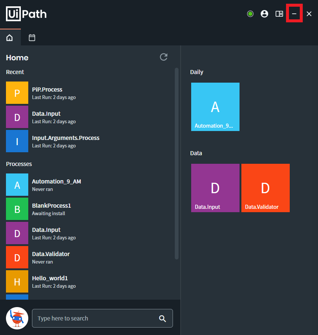
Task: Open the Data.Input tile in Data group
Action: (215, 188)
